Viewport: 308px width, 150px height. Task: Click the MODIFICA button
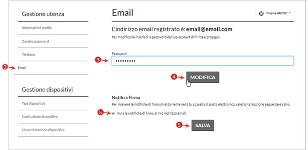coord(203,77)
